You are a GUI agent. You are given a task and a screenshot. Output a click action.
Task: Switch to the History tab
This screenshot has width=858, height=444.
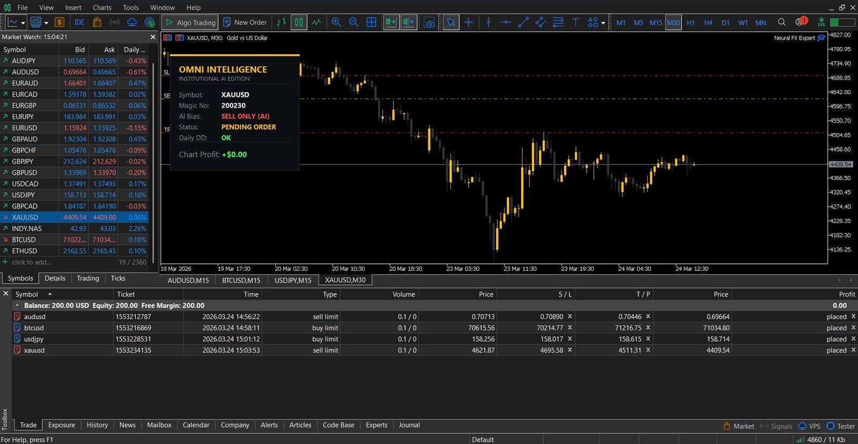tap(97, 425)
